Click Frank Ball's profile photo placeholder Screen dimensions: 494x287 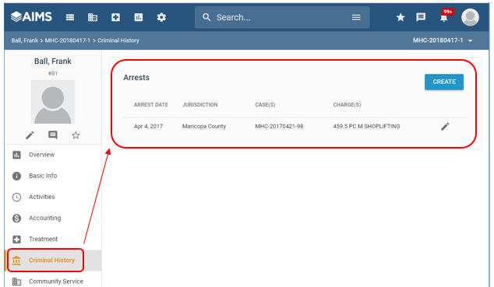[53, 102]
